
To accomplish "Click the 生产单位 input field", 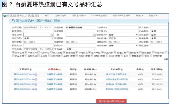I will pos(123,31).
